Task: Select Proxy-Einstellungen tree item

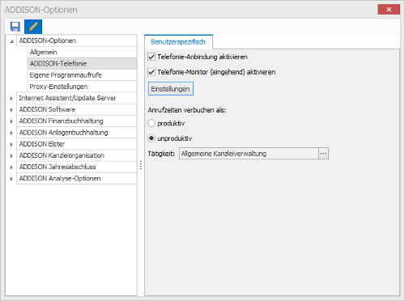Action: tap(82, 87)
